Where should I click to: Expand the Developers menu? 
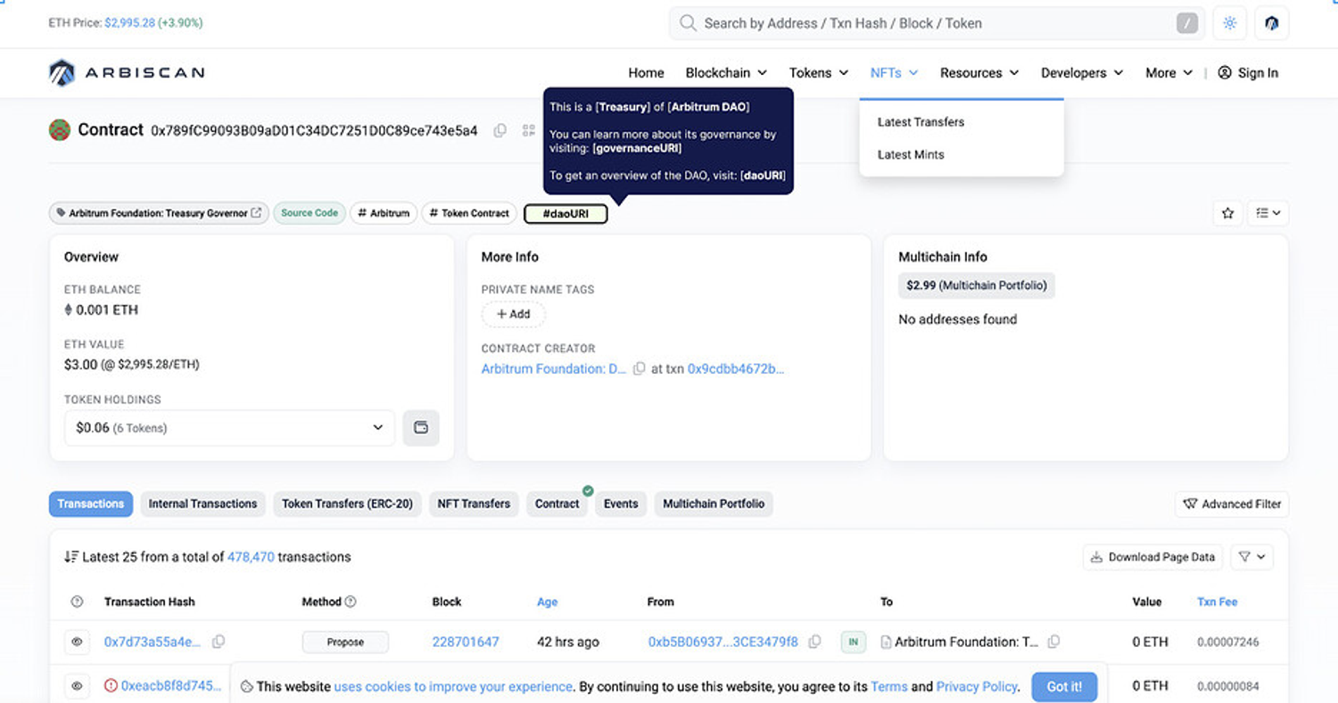click(x=1082, y=73)
